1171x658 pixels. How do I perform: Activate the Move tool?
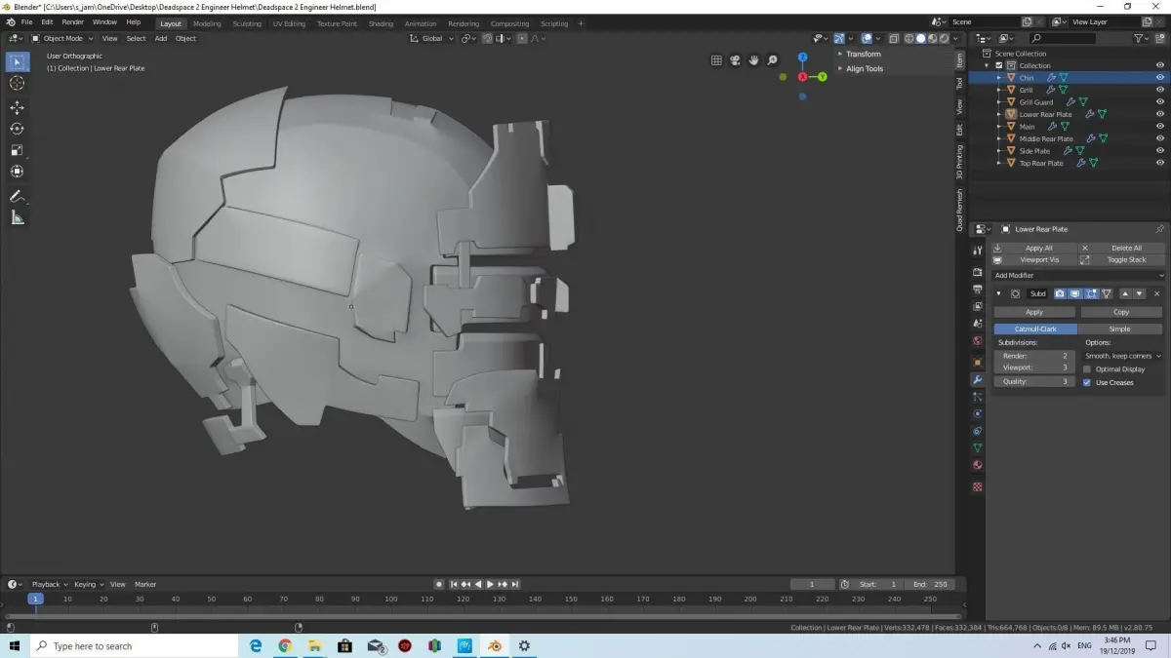click(x=17, y=107)
